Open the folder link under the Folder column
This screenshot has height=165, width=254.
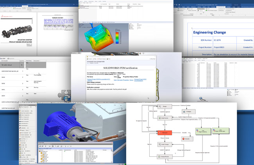click(140, 80)
